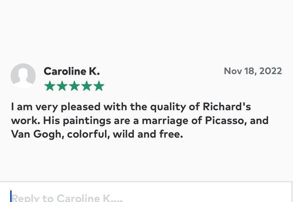Click the third green rating star
This screenshot has height=202, width=293.
pos(74,86)
